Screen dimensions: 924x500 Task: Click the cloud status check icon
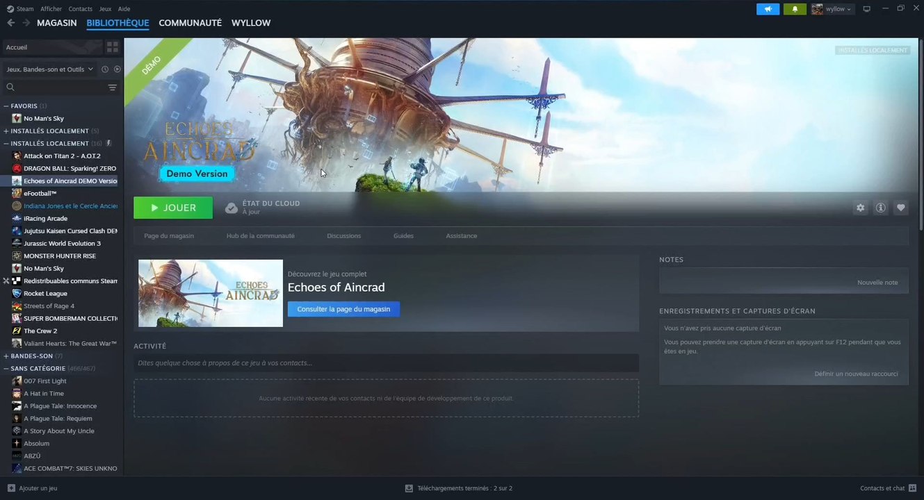point(232,208)
